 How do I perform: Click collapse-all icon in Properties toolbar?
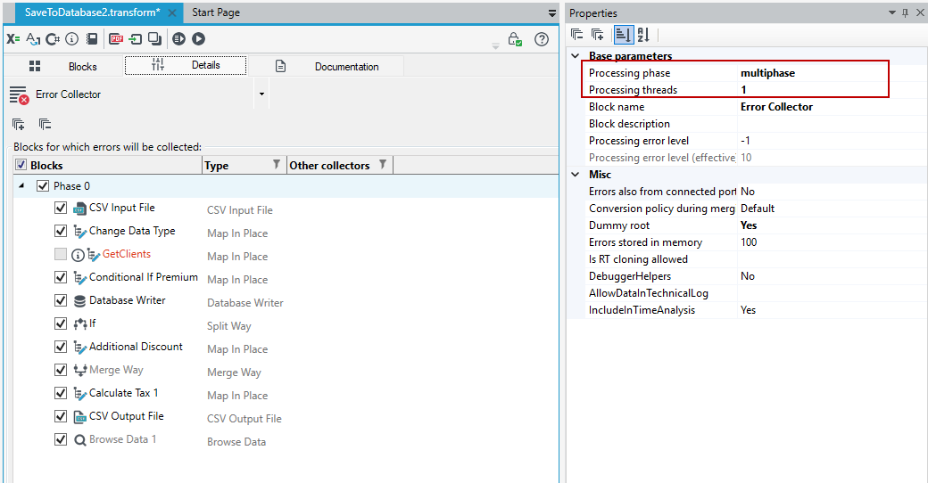pyautogui.click(x=577, y=35)
